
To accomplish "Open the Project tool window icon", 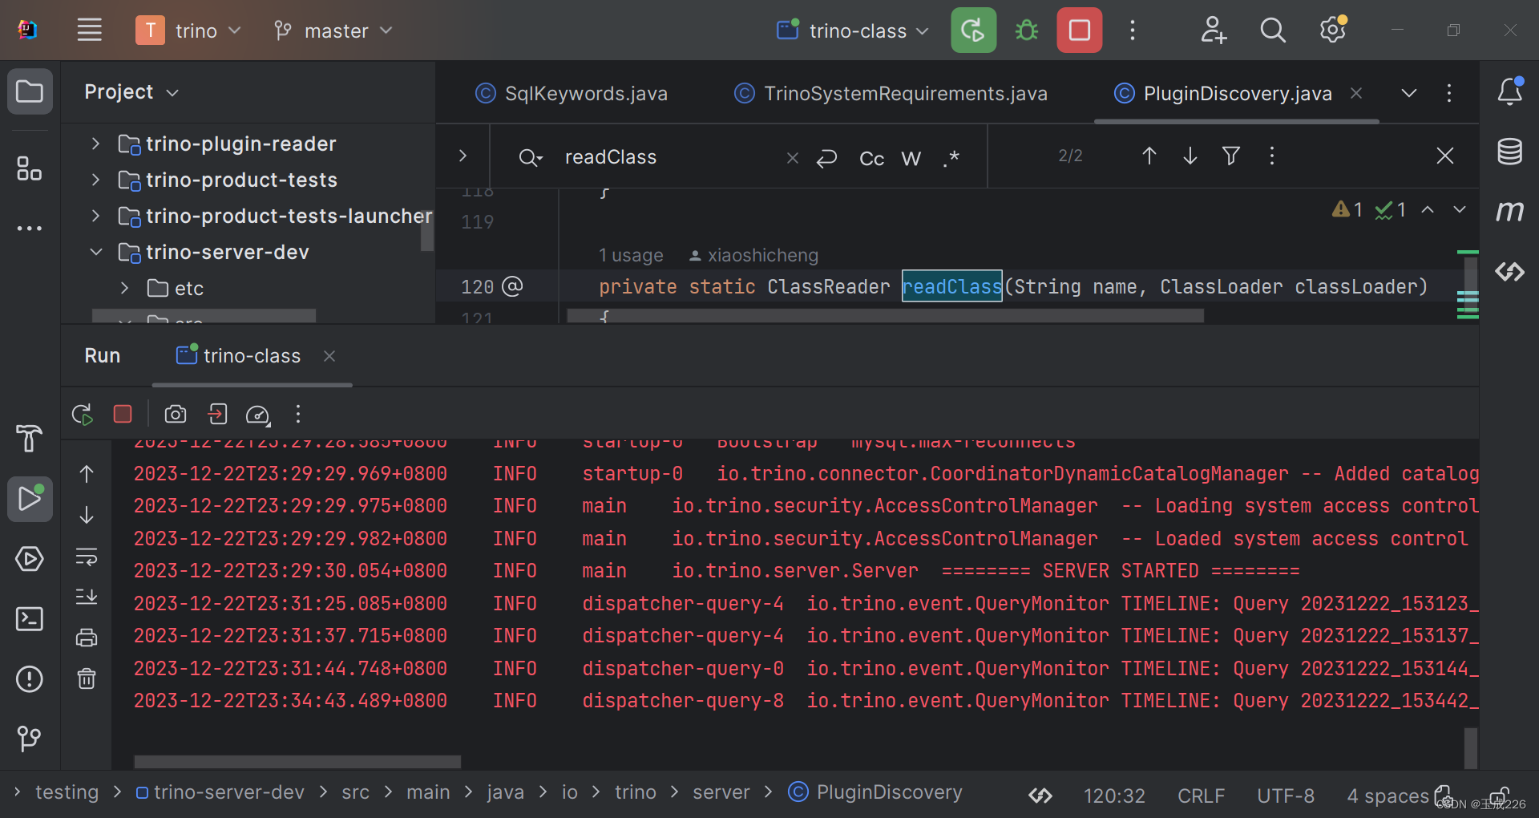I will click(x=30, y=91).
